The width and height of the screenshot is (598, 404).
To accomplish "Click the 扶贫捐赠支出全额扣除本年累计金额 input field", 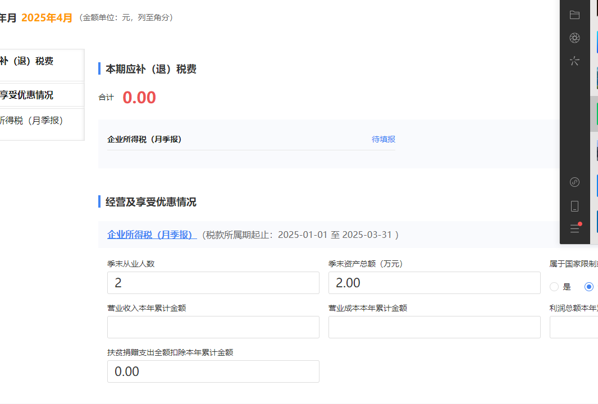I will (x=213, y=371).
